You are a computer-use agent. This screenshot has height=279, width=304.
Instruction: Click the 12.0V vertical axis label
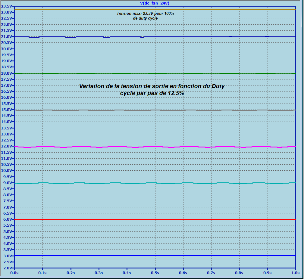coord(6,146)
